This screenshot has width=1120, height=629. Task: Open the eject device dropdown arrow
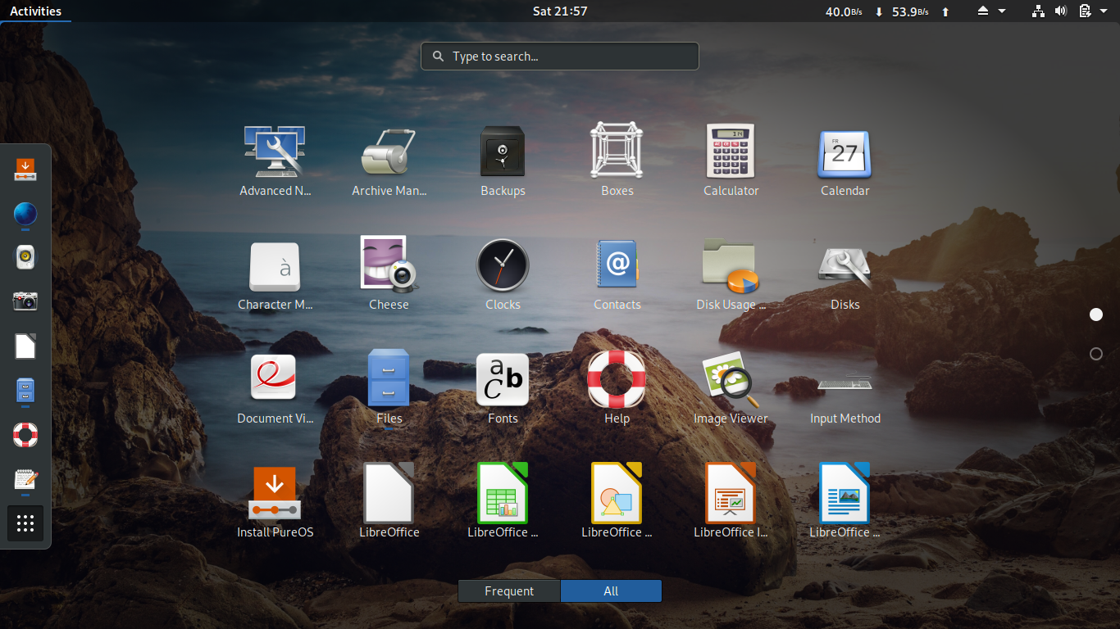pyautogui.click(x=1003, y=11)
